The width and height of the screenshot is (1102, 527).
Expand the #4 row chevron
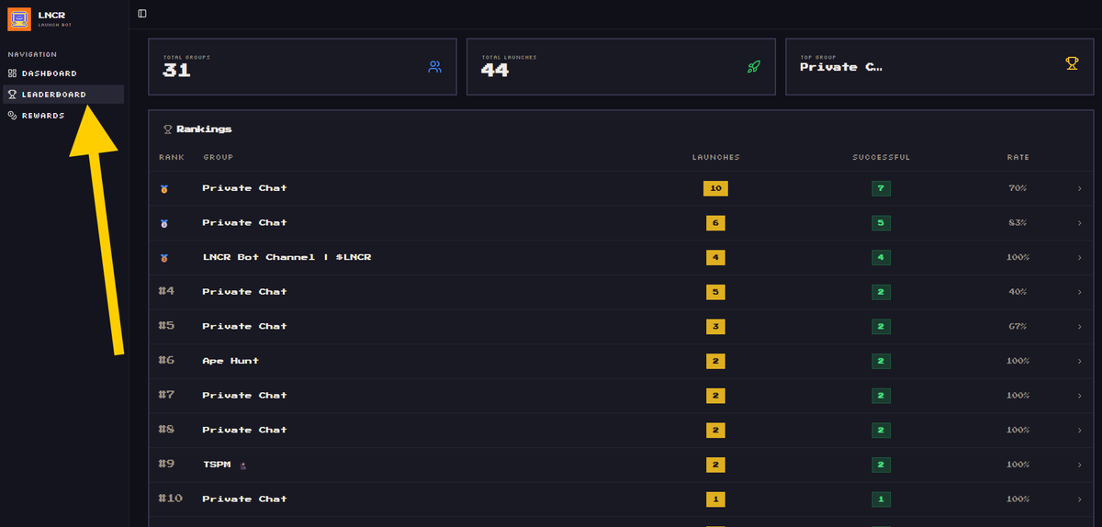pyautogui.click(x=1079, y=292)
